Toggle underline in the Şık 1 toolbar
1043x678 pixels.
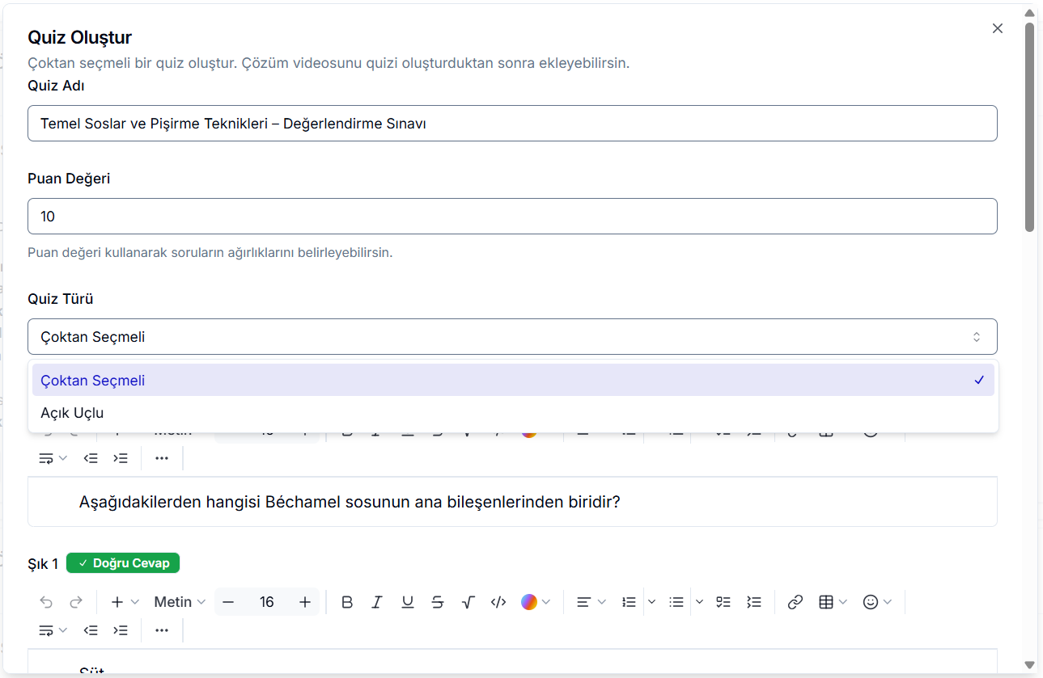click(408, 602)
